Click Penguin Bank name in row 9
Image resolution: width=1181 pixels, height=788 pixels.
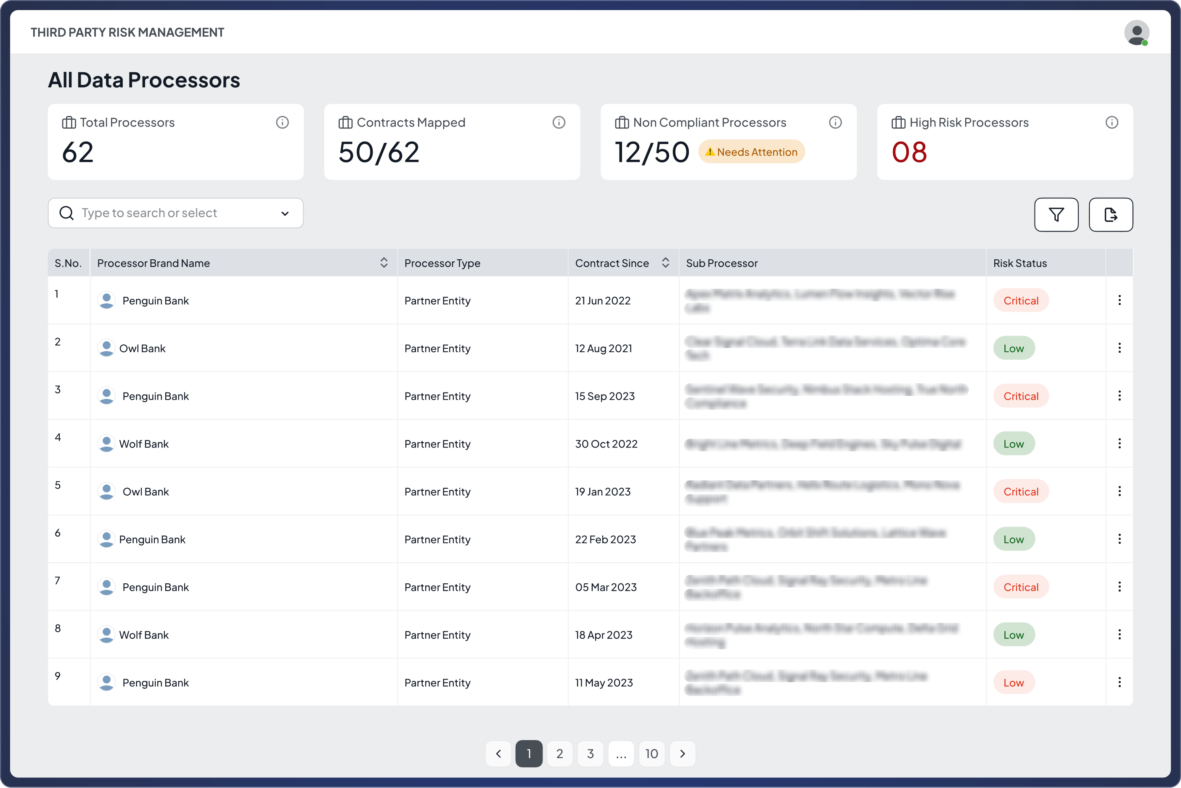point(156,683)
